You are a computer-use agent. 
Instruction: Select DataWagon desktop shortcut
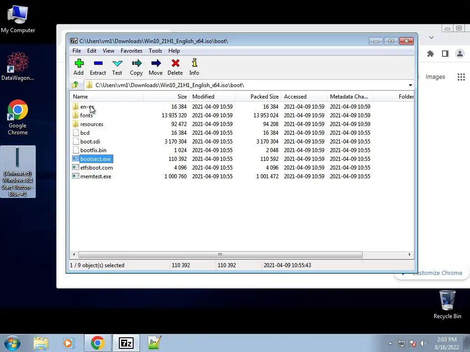tap(18, 66)
